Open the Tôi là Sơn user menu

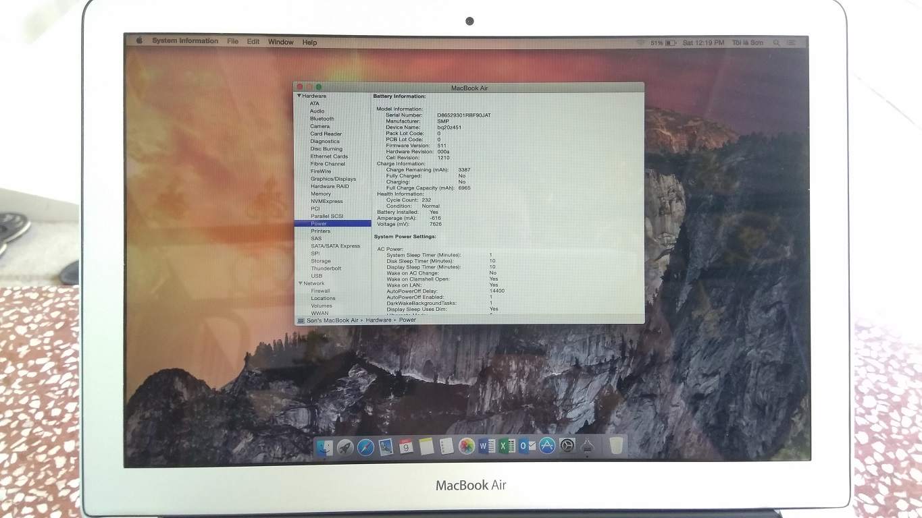[748, 42]
